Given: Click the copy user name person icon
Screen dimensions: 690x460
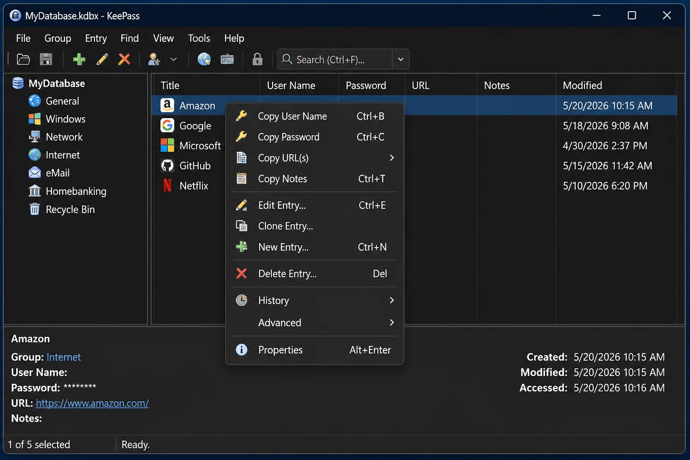Looking at the screenshot, I should pyautogui.click(x=154, y=59).
